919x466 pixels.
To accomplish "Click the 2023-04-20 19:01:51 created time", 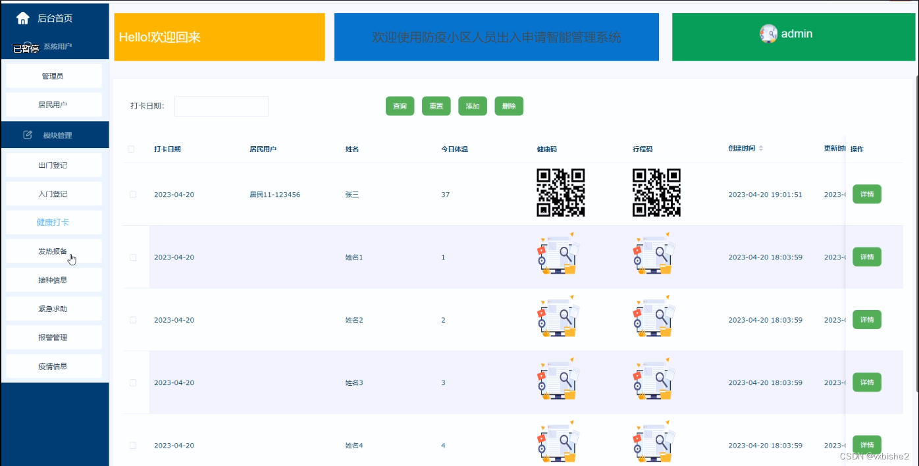I will pyautogui.click(x=765, y=195).
